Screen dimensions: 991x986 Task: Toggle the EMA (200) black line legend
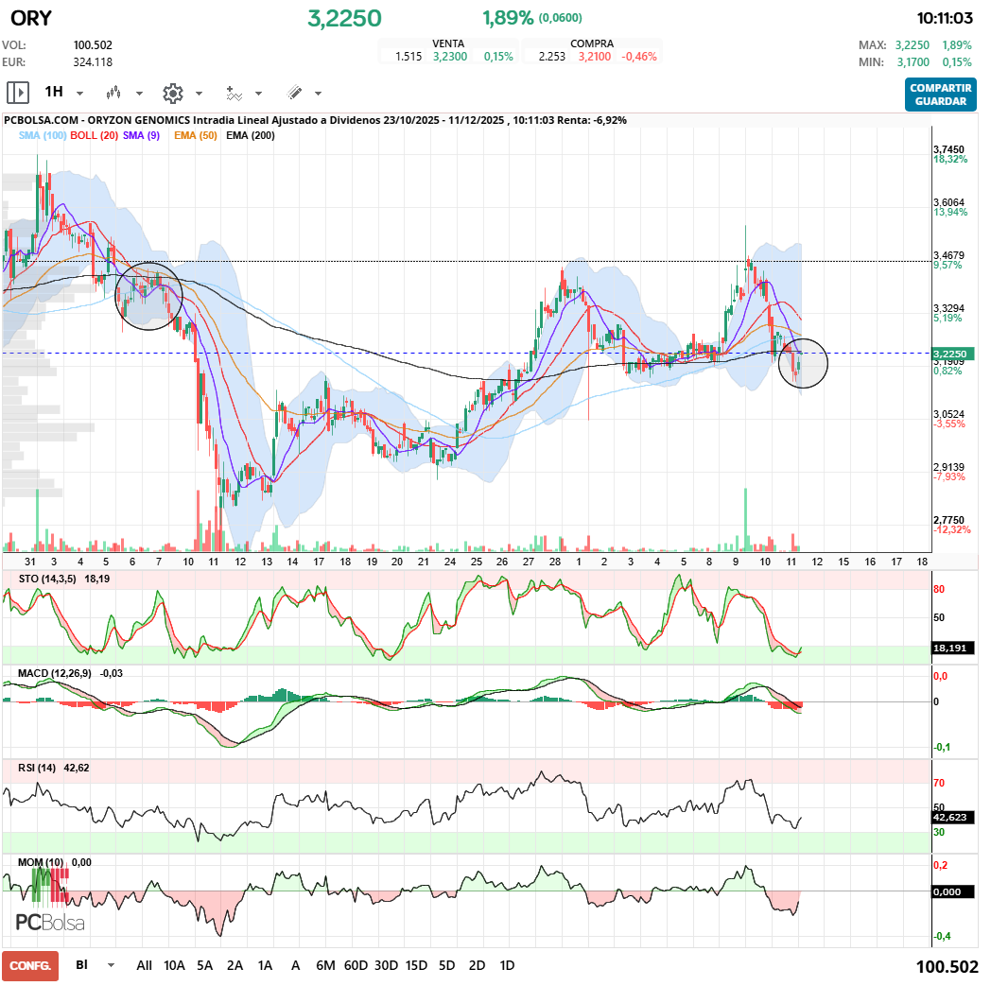(251, 136)
